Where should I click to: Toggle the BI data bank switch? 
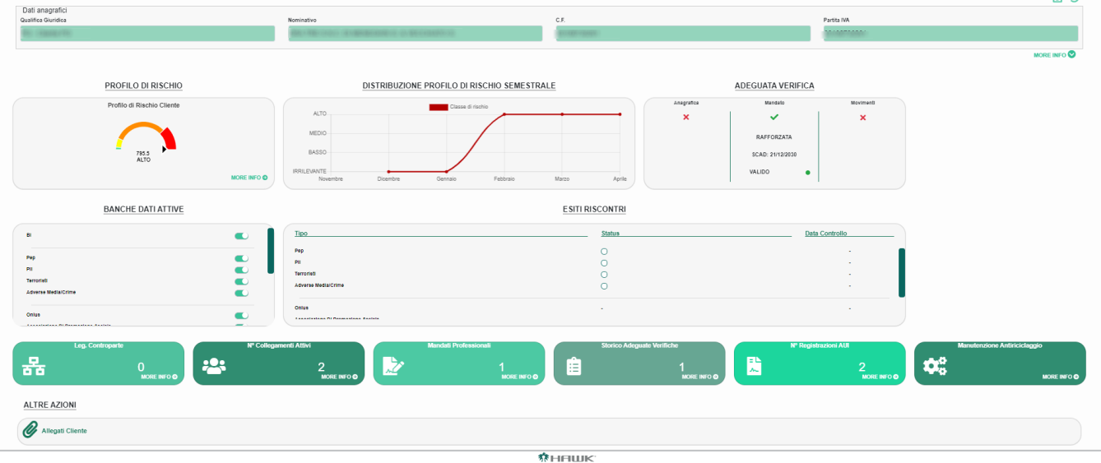(x=241, y=236)
